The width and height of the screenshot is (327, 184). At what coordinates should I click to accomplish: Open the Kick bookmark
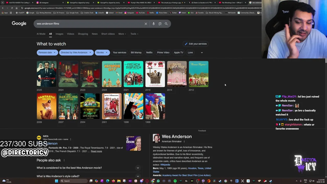[x=191, y=13]
